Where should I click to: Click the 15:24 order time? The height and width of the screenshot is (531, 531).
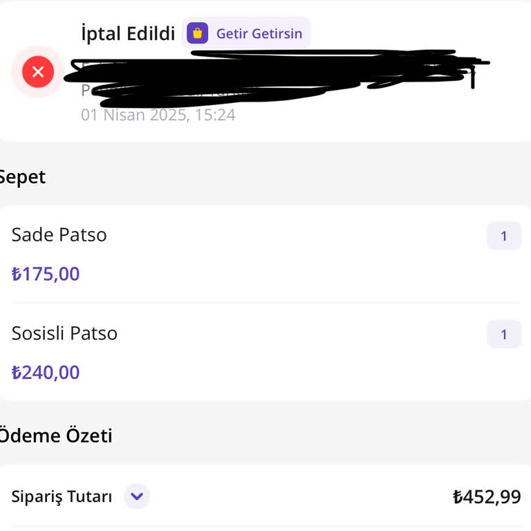point(214,115)
